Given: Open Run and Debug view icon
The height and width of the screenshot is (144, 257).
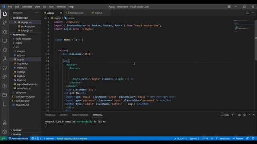Looking at the screenshot, I should [x=4, y=32].
